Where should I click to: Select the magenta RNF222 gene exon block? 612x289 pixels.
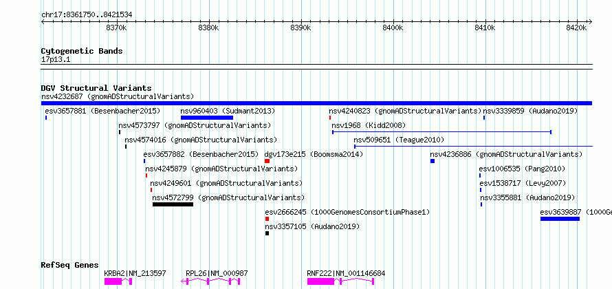321,281
